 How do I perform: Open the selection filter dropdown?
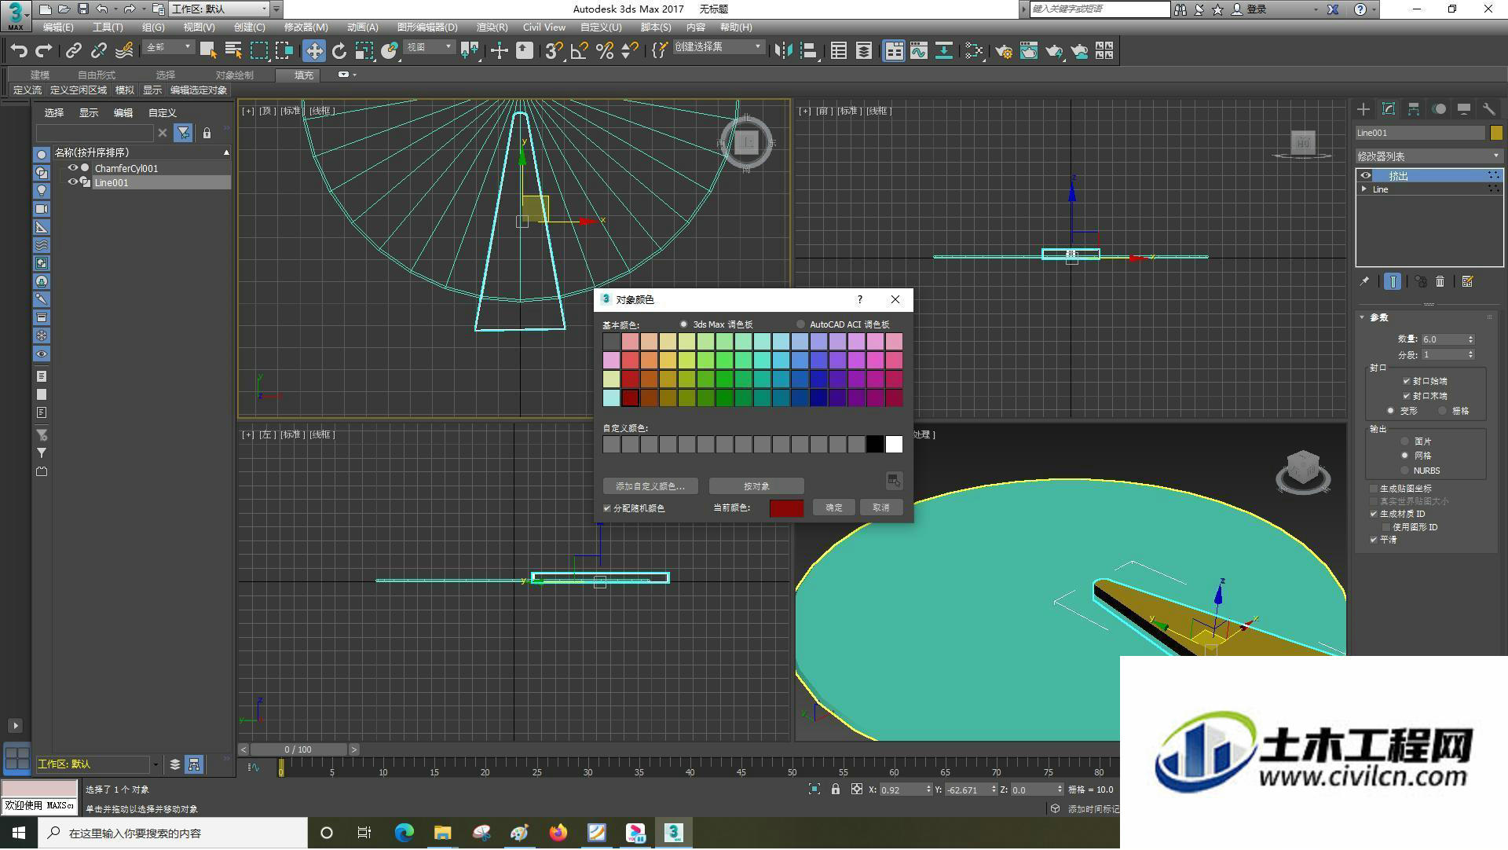[169, 47]
